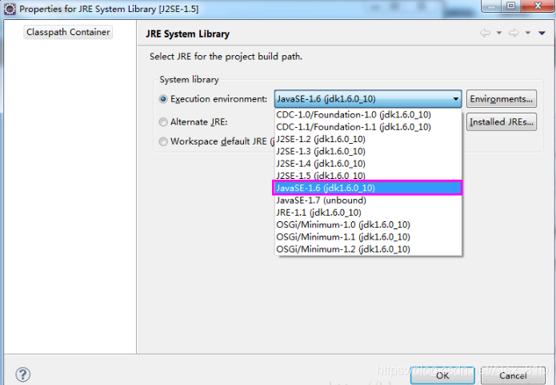Click the forward navigation arrow icon

pyautogui.click(x=514, y=34)
